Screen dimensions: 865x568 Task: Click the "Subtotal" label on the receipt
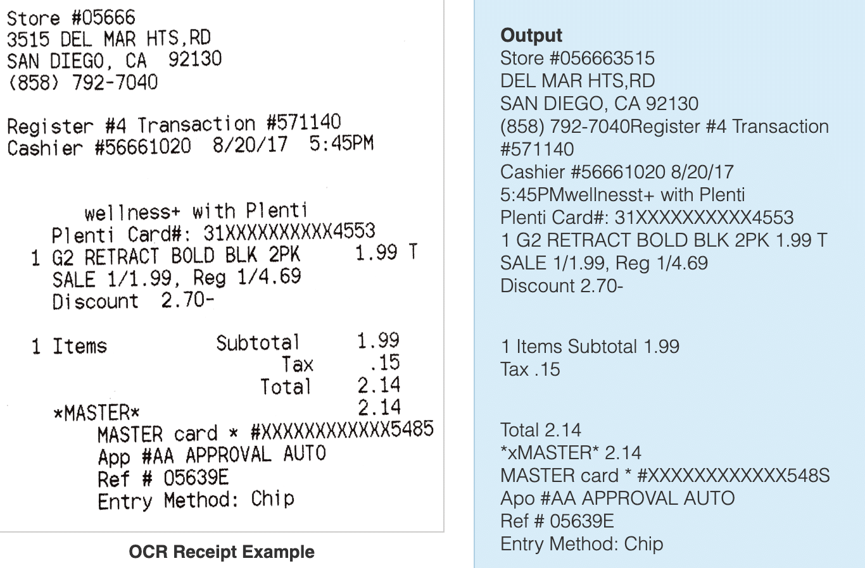(257, 343)
